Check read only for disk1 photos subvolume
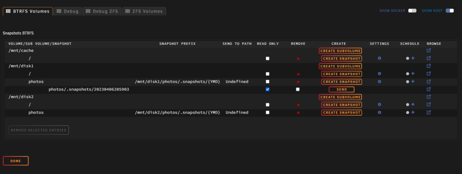 click(267, 82)
